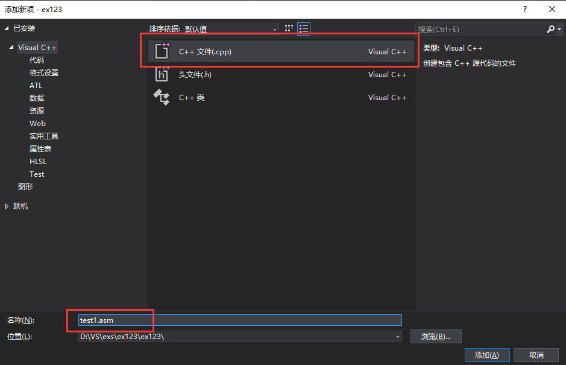Click the C++ 文件(.cpp) row text

(205, 52)
